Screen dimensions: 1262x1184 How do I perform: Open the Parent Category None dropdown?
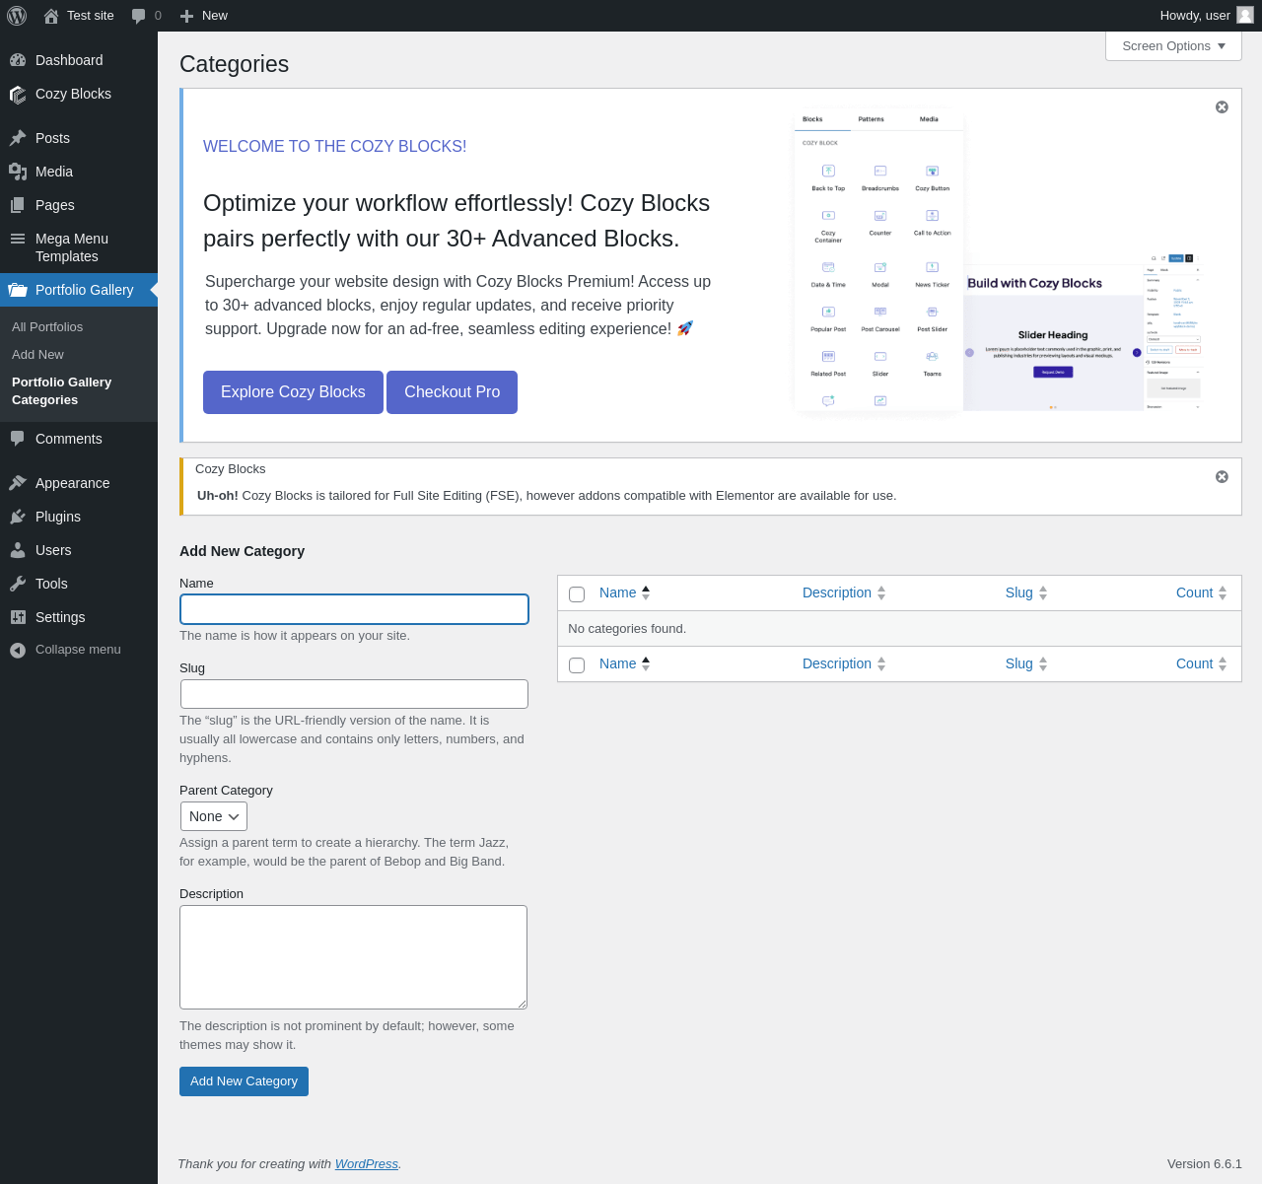pos(213,816)
